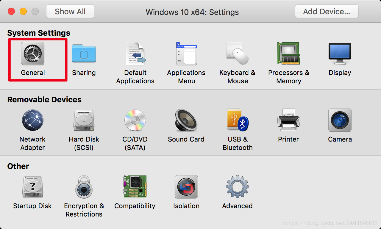
Task: Open the Compatibility circuit board icon
Action: click(135, 187)
